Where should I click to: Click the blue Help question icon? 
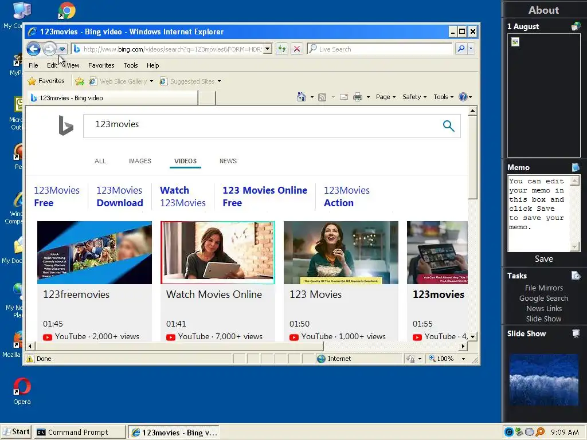463,97
